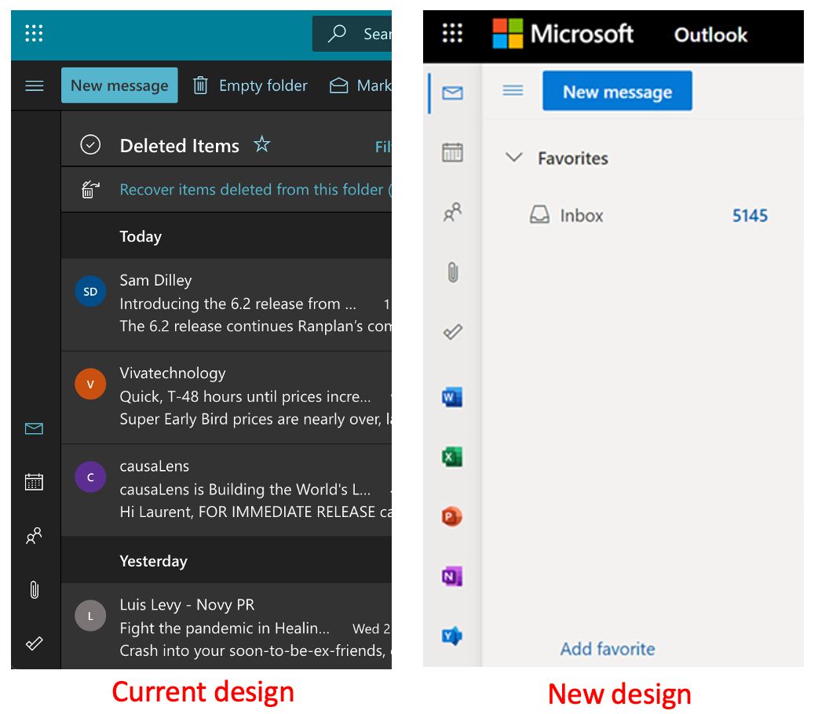Open Files paperclip in new design rail
The height and width of the screenshot is (714, 818).
(x=453, y=272)
